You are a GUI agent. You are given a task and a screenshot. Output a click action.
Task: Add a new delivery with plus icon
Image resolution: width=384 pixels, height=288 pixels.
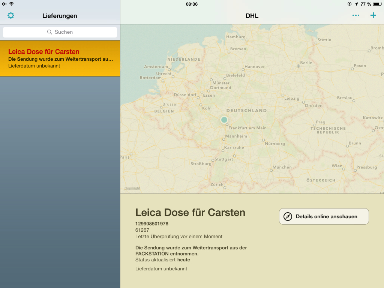pos(373,15)
